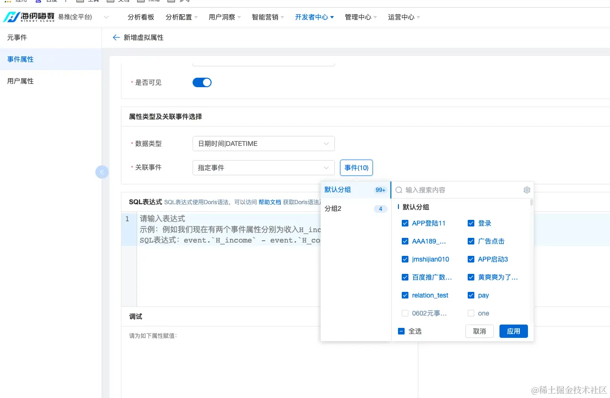Screen dimensions: 610x398
Task: Click the Hinadt Cloud logo
Action: [x=28, y=17]
